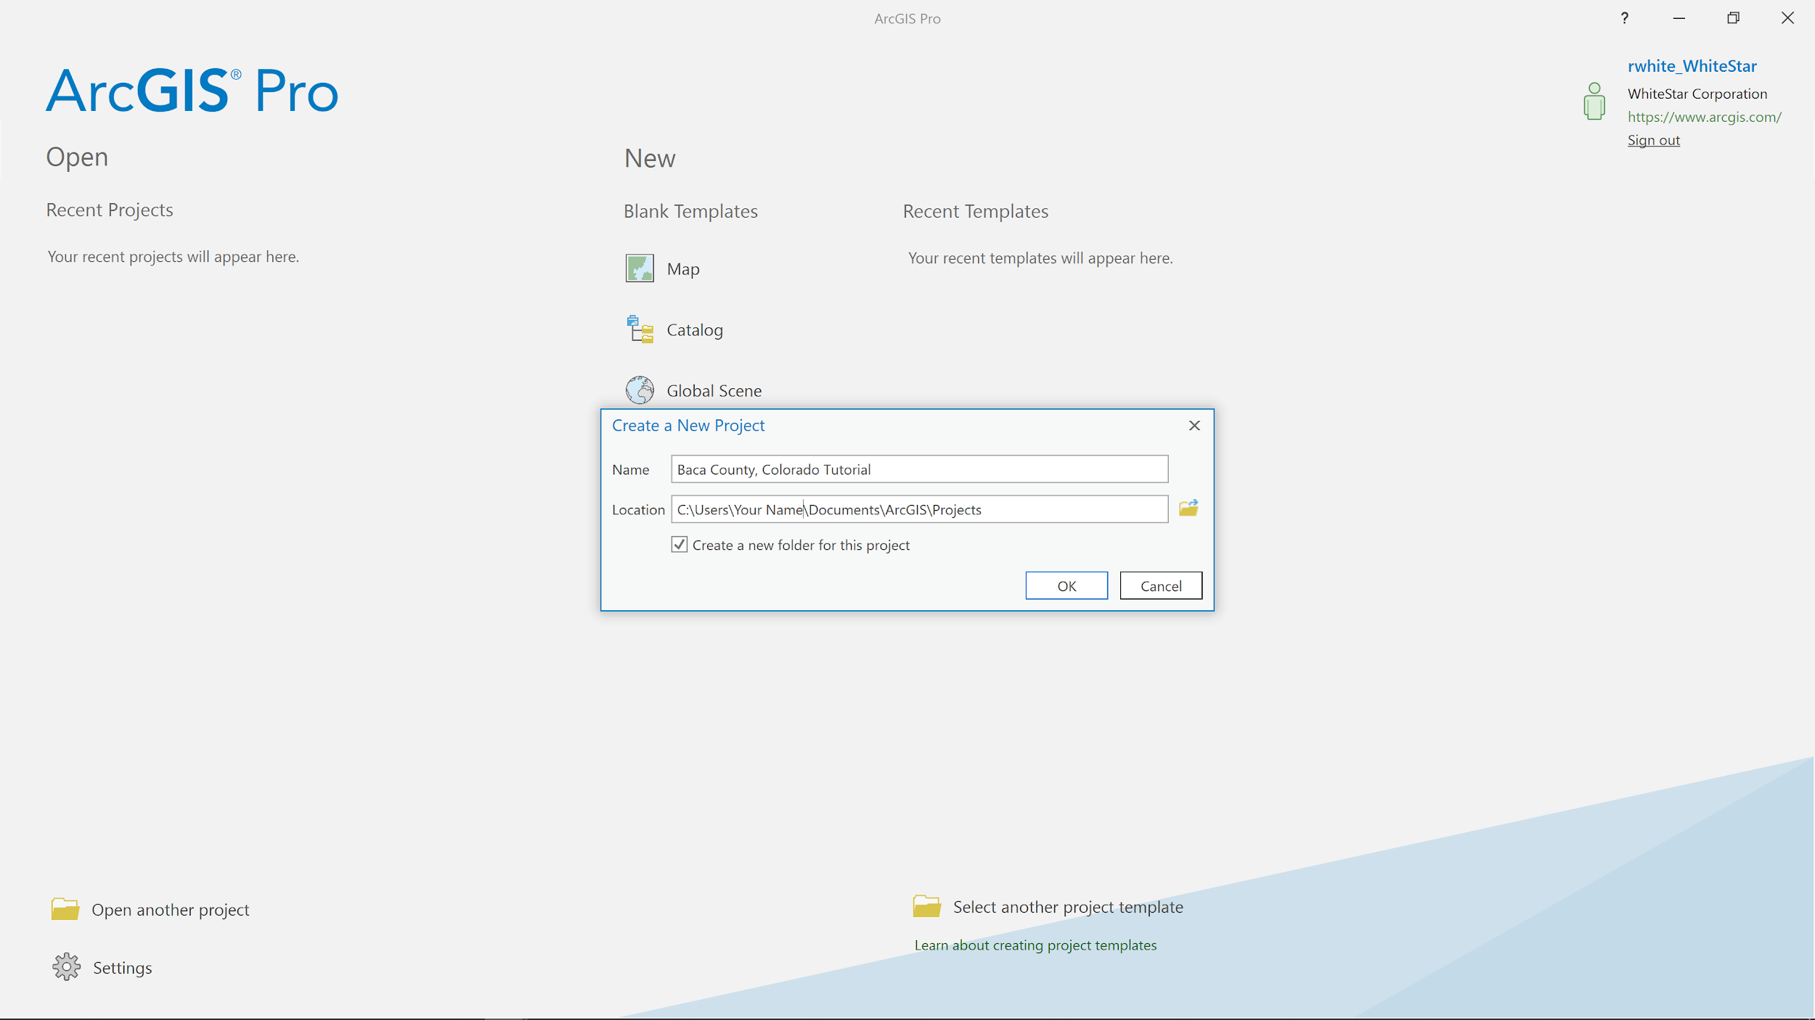Click the Select another project template folder icon
Screen dimensions: 1815x1020
click(x=927, y=906)
